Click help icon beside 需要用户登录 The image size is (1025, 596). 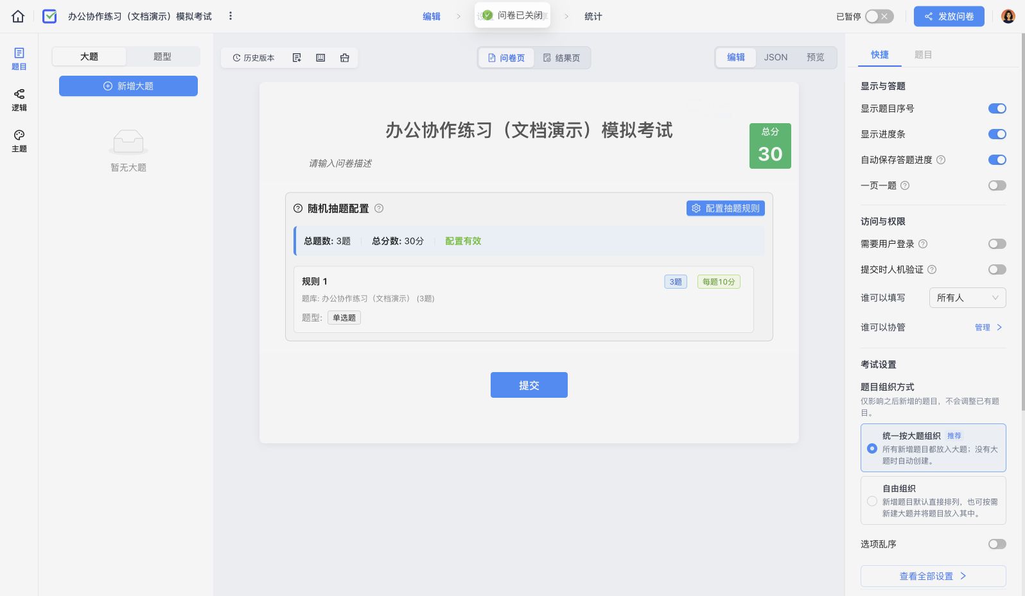click(x=923, y=244)
